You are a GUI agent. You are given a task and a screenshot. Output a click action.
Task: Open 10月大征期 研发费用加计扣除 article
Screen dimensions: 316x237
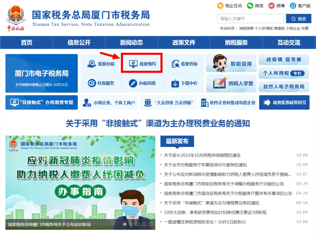coord(215,213)
